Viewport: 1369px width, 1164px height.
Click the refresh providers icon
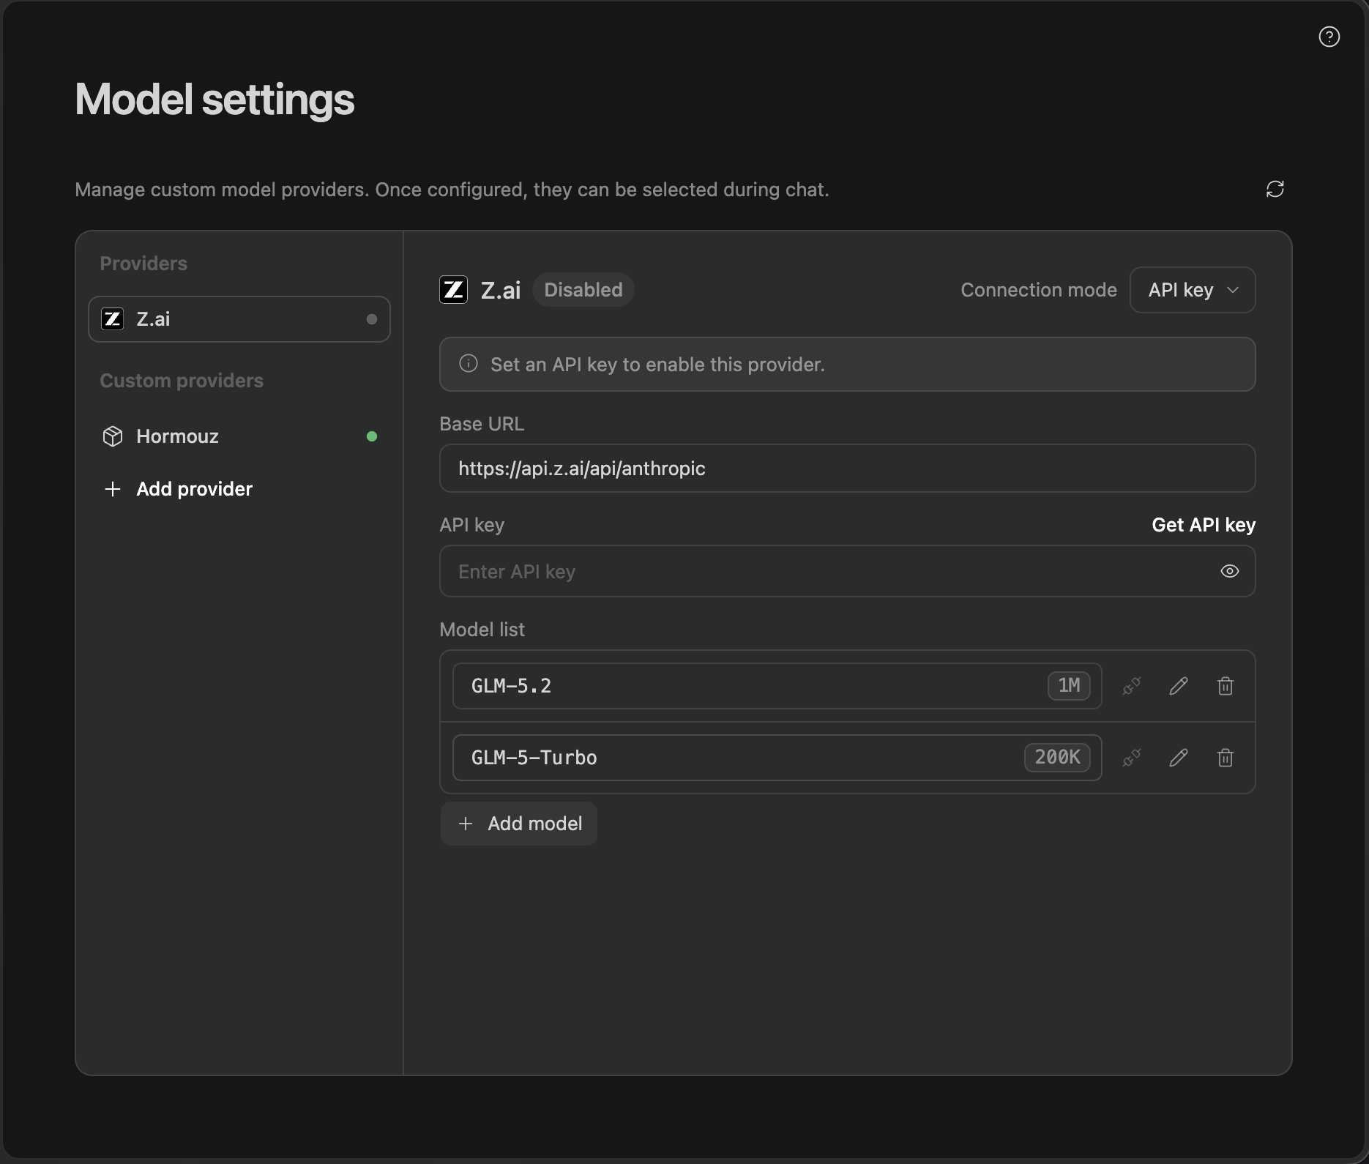[1275, 189]
